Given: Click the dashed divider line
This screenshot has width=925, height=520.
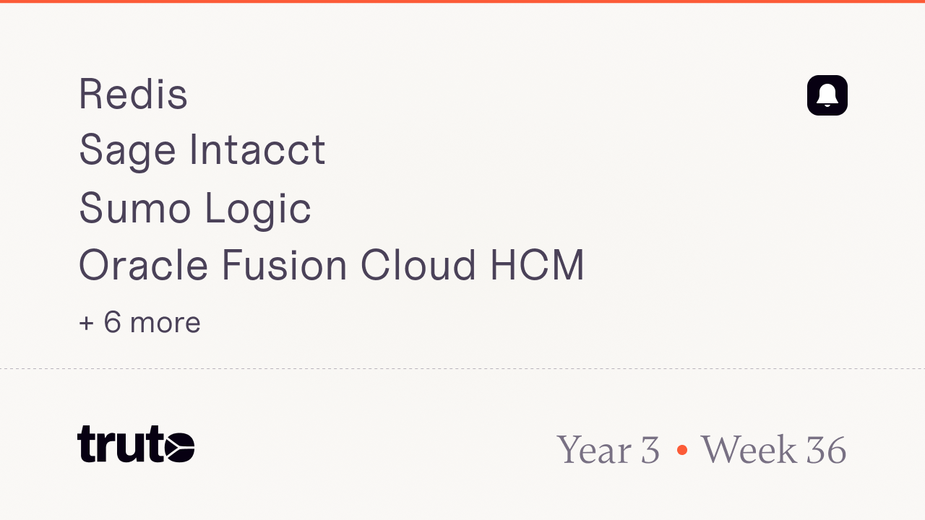Looking at the screenshot, I should (462, 369).
